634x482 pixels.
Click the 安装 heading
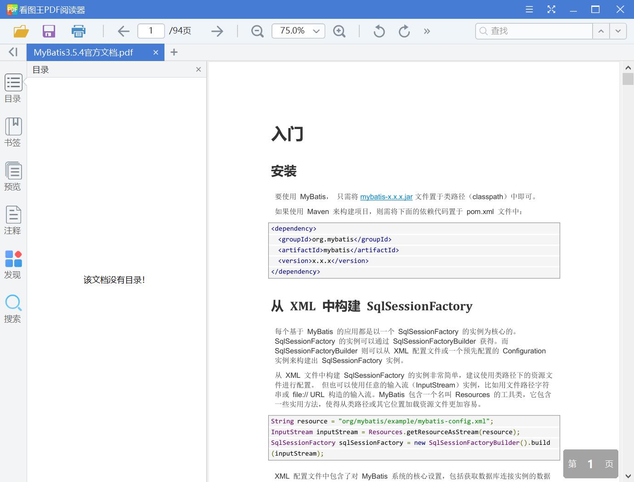click(283, 171)
